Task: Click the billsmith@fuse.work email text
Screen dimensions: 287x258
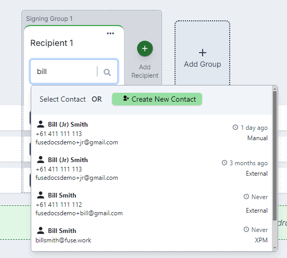Action: click(x=64, y=240)
